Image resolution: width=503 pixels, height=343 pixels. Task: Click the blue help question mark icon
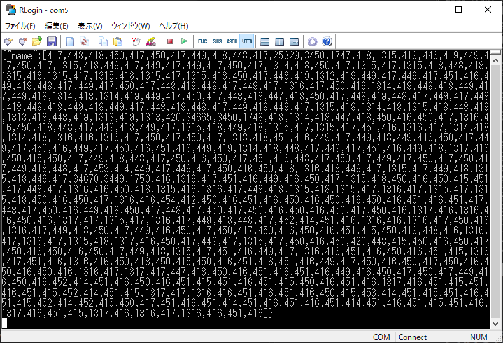click(327, 41)
